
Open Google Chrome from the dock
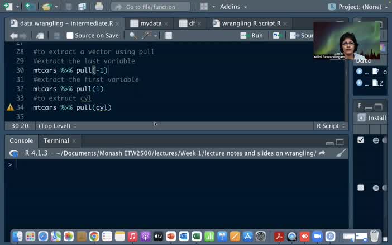94,237
